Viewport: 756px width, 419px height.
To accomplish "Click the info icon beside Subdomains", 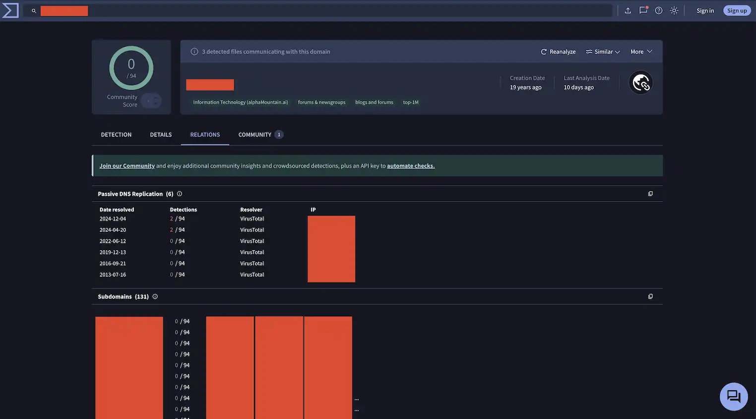I will tap(155, 297).
